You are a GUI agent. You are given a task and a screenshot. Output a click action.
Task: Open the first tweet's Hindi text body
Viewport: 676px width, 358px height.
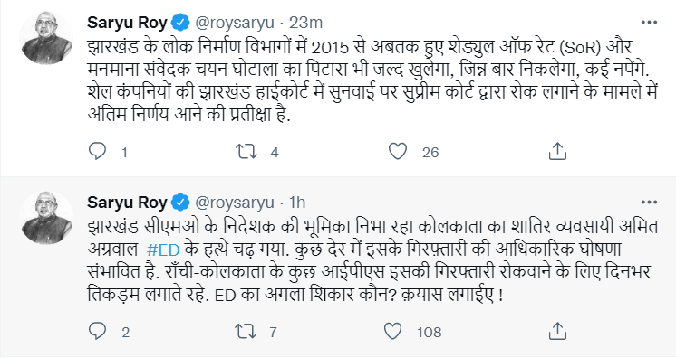(372, 80)
